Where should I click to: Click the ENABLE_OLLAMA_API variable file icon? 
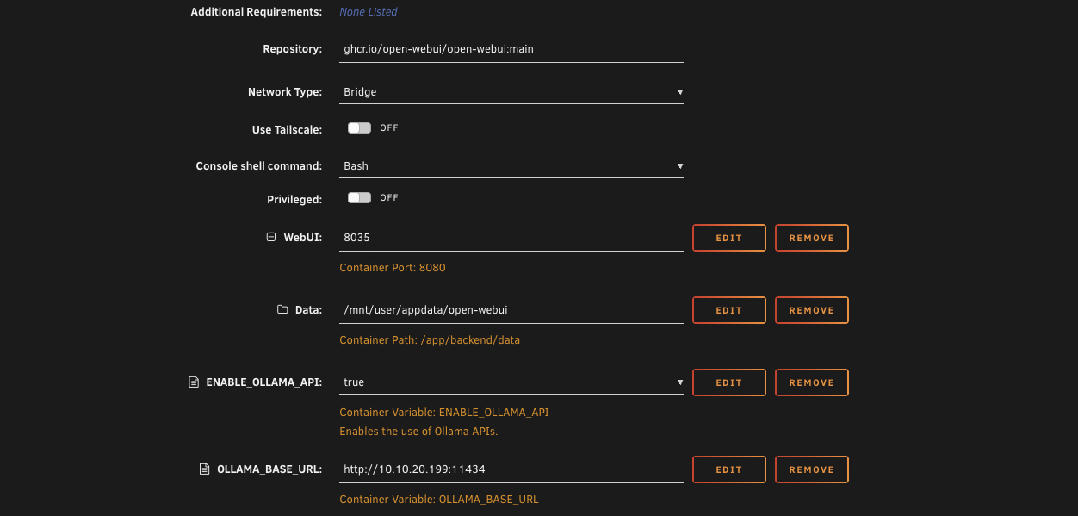194,382
